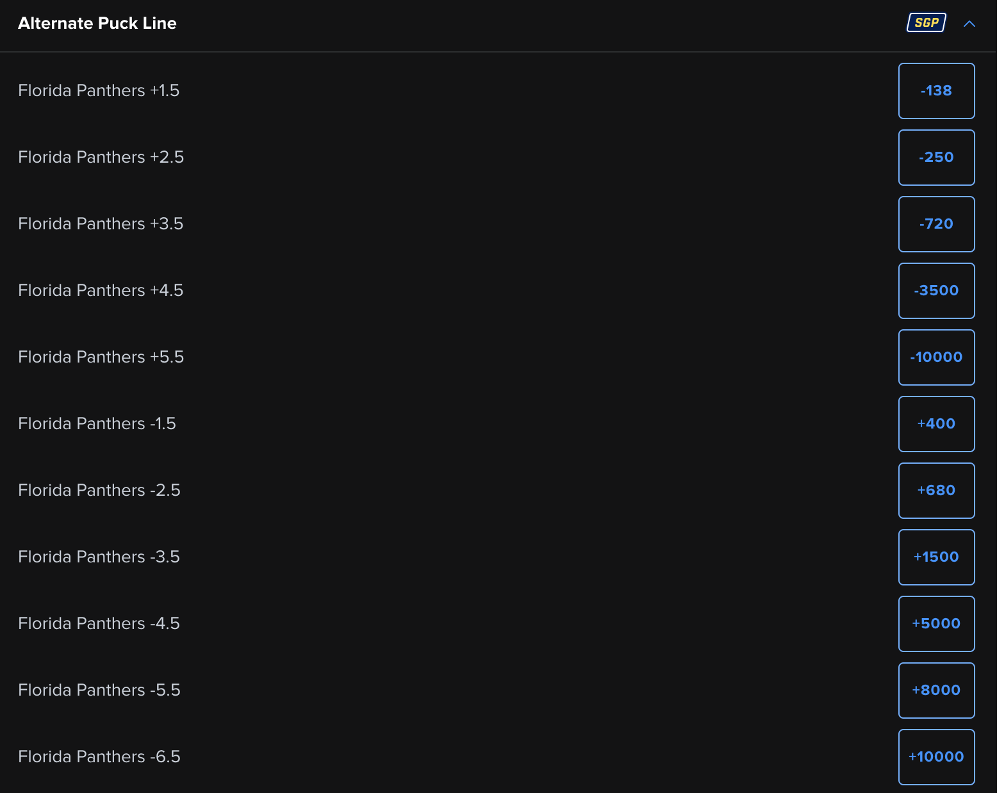This screenshot has height=793, width=997.
Task: Click the Florida Panthers -2.5 label
Action: click(x=99, y=490)
